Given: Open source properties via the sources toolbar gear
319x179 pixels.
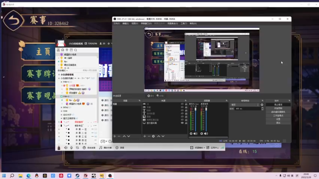Looking at the screenshot, I should pyautogui.click(x=154, y=136).
